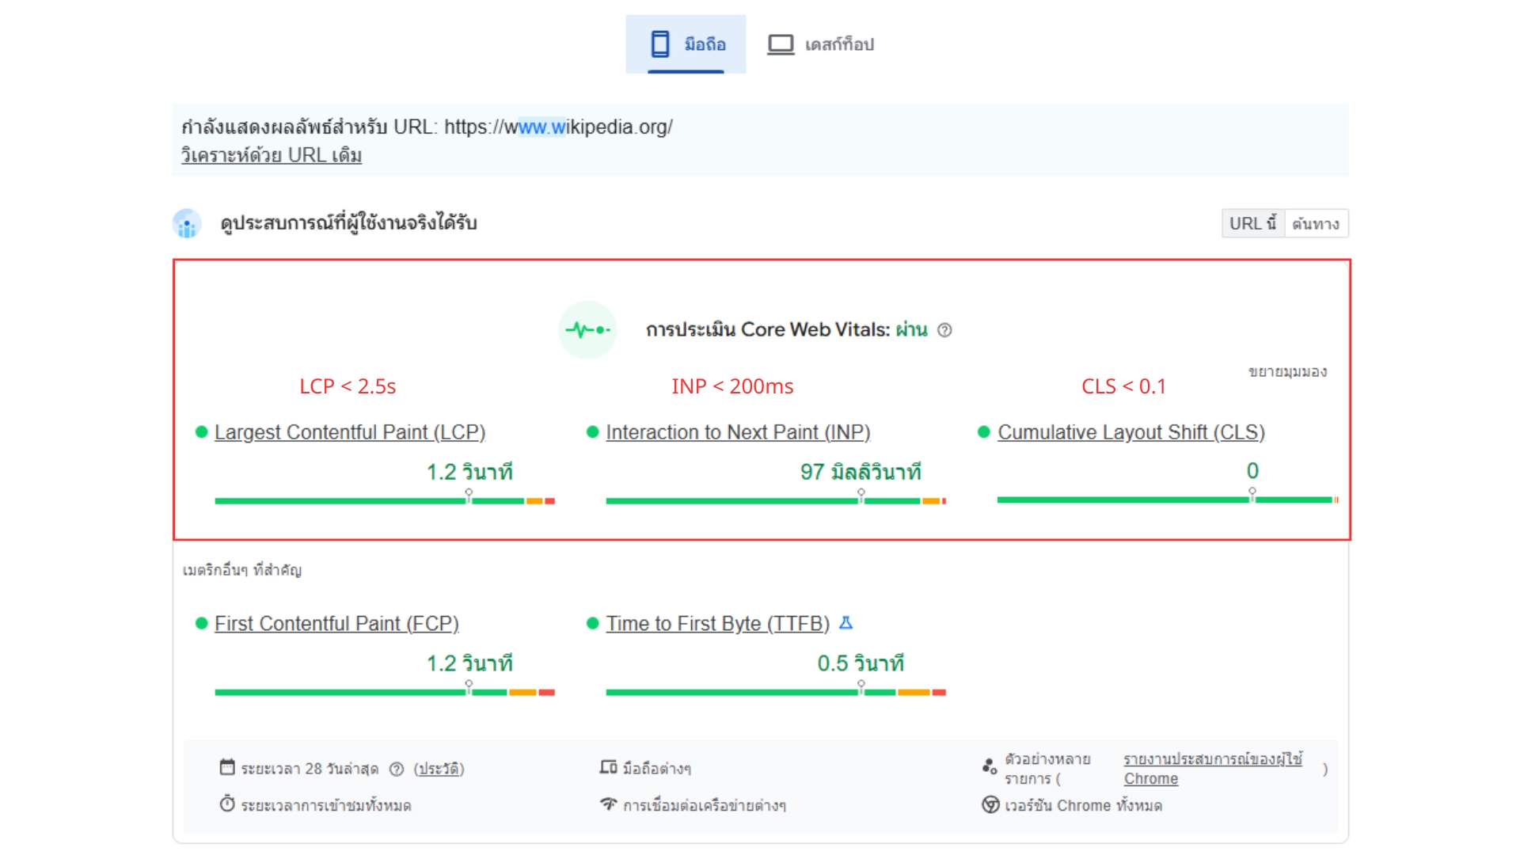The width and height of the screenshot is (1520, 855).
Task: Switch to the เดสก์ท็อป (desktop) tab
Action: (x=821, y=44)
